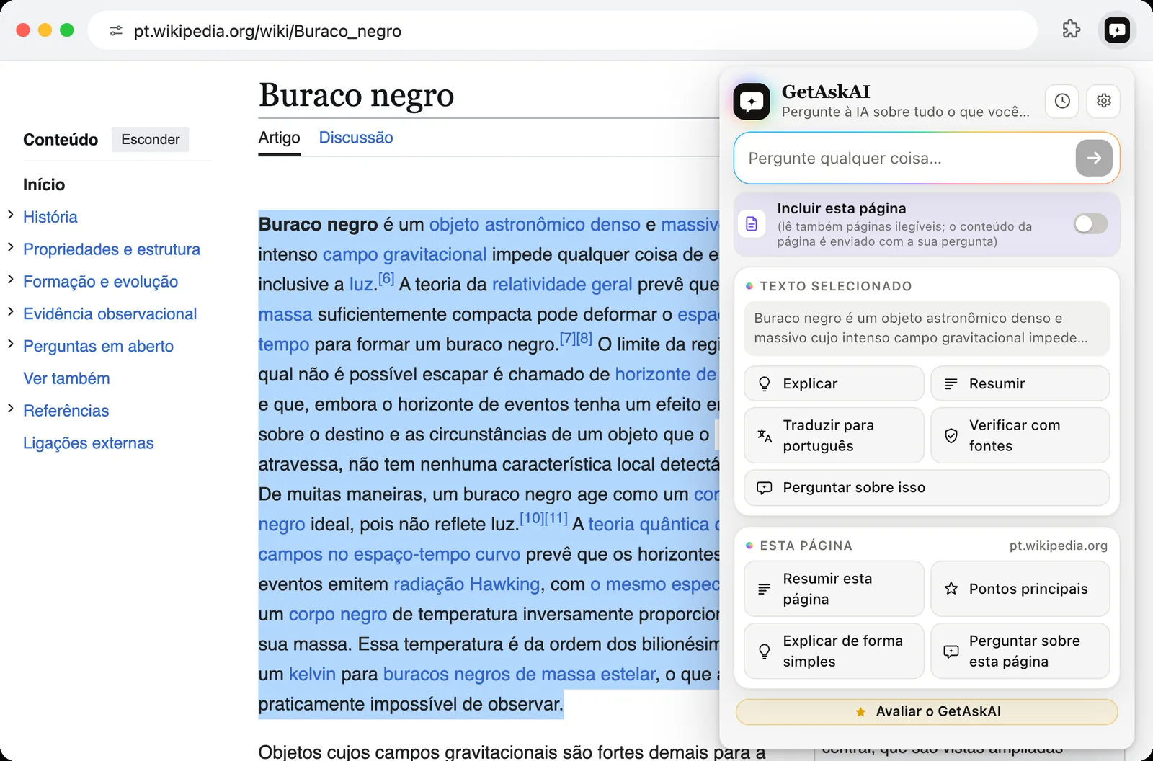Click Verificar com fontes
Screen dimensions: 1153x761
1020,435
